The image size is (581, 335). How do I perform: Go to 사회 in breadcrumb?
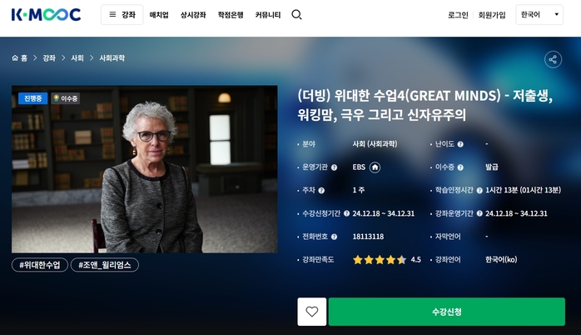tap(77, 57)
